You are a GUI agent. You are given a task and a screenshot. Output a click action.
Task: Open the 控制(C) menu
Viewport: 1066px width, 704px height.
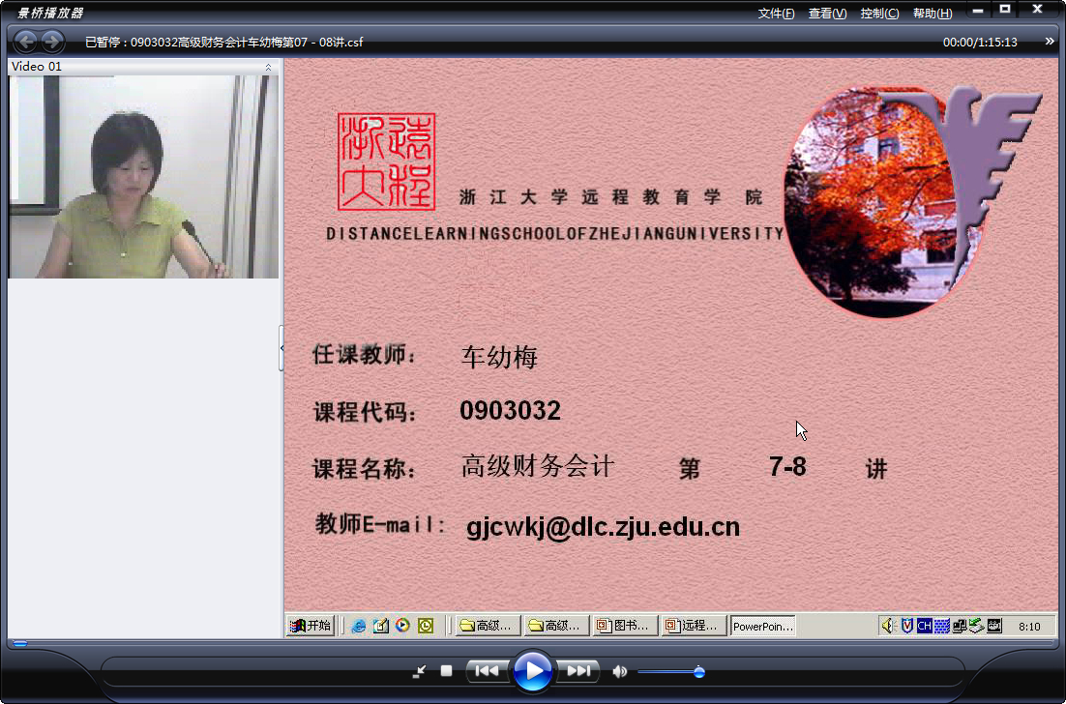pyautogui.click(x=879, y=13)
